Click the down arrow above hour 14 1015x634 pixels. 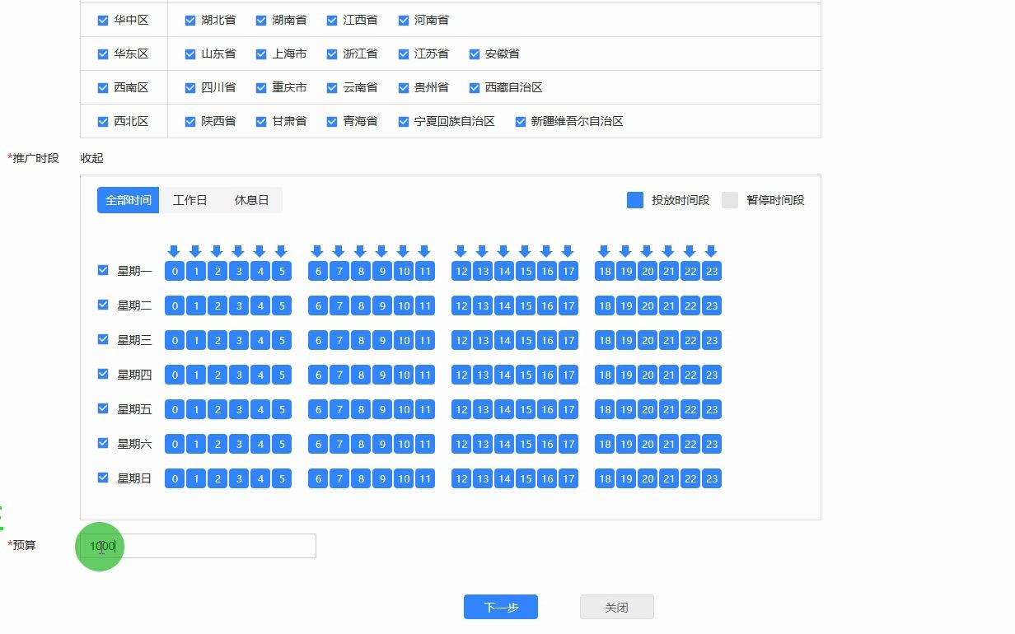pyautogui.click(x=503, y=251)
